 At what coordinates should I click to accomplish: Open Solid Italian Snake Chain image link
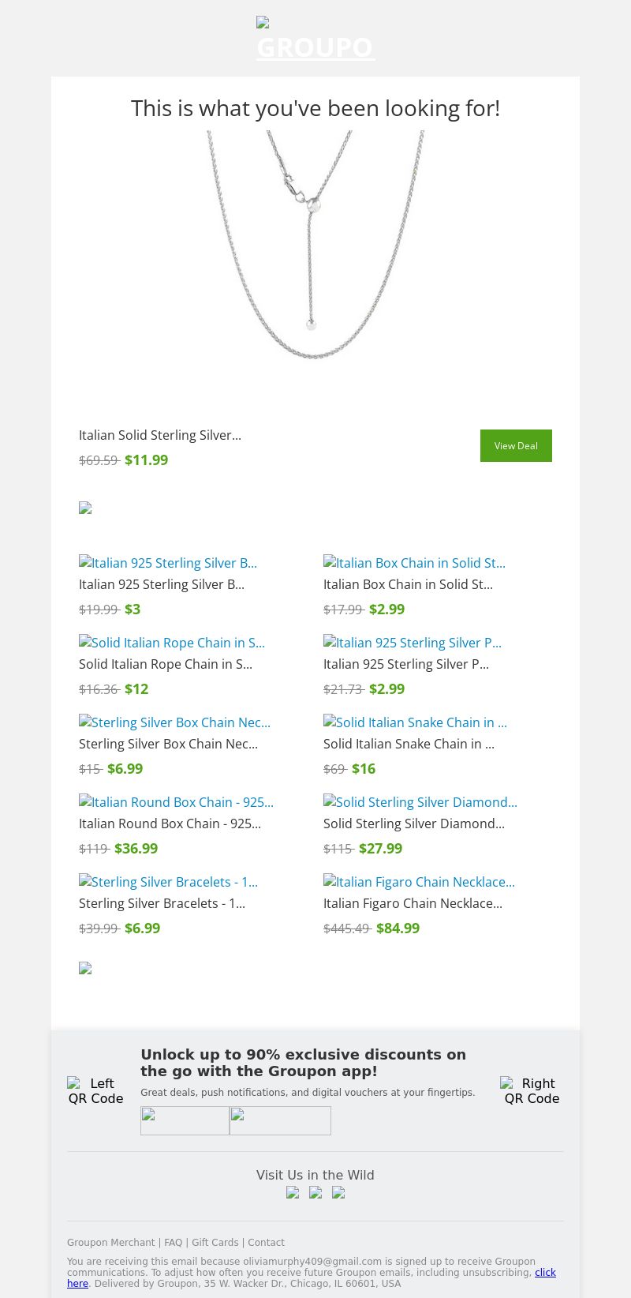click(x=415, y=722)
